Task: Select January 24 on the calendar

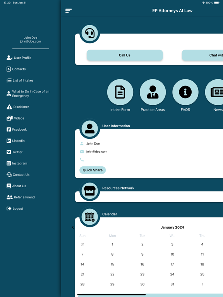Action: click(x=172, y=274)
